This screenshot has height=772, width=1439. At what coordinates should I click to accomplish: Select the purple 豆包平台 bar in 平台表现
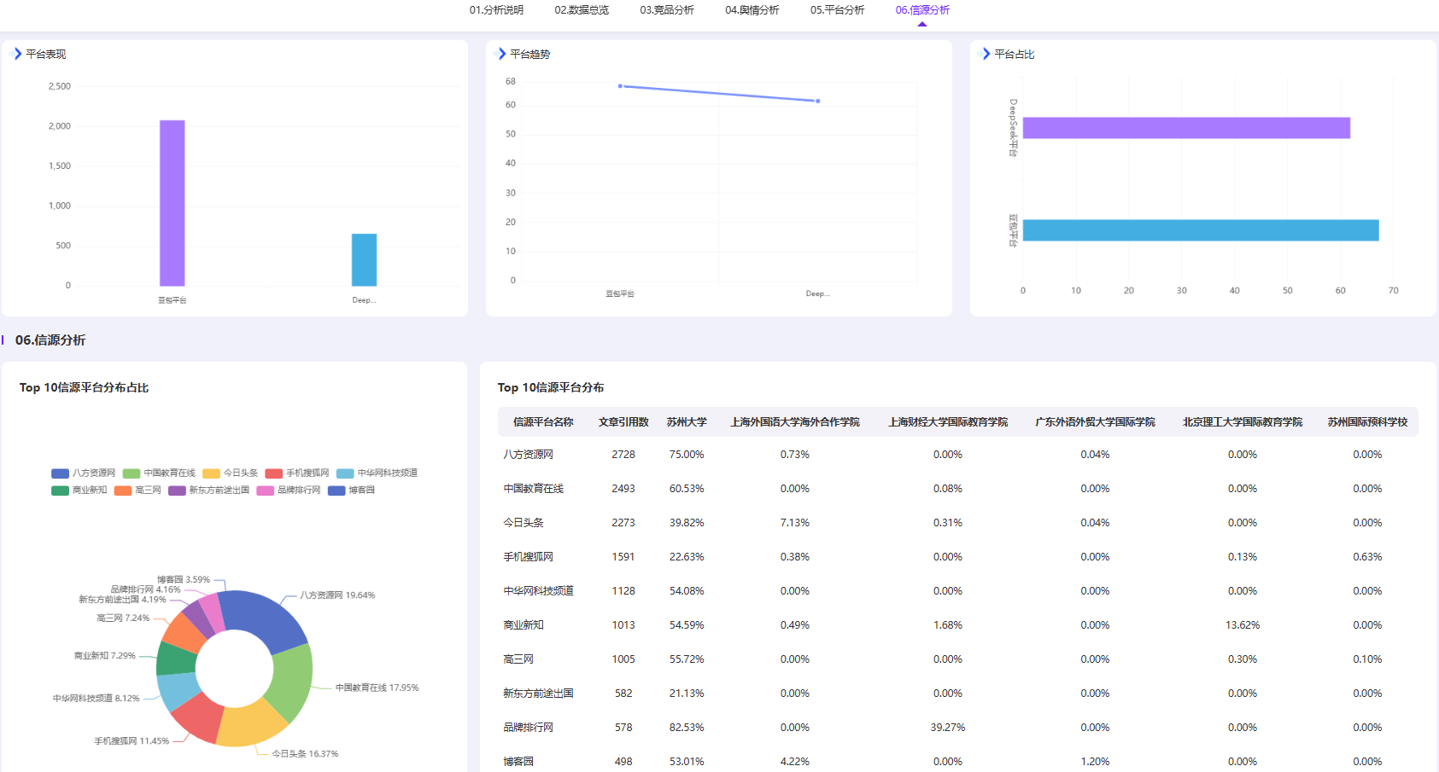point(172,203)
